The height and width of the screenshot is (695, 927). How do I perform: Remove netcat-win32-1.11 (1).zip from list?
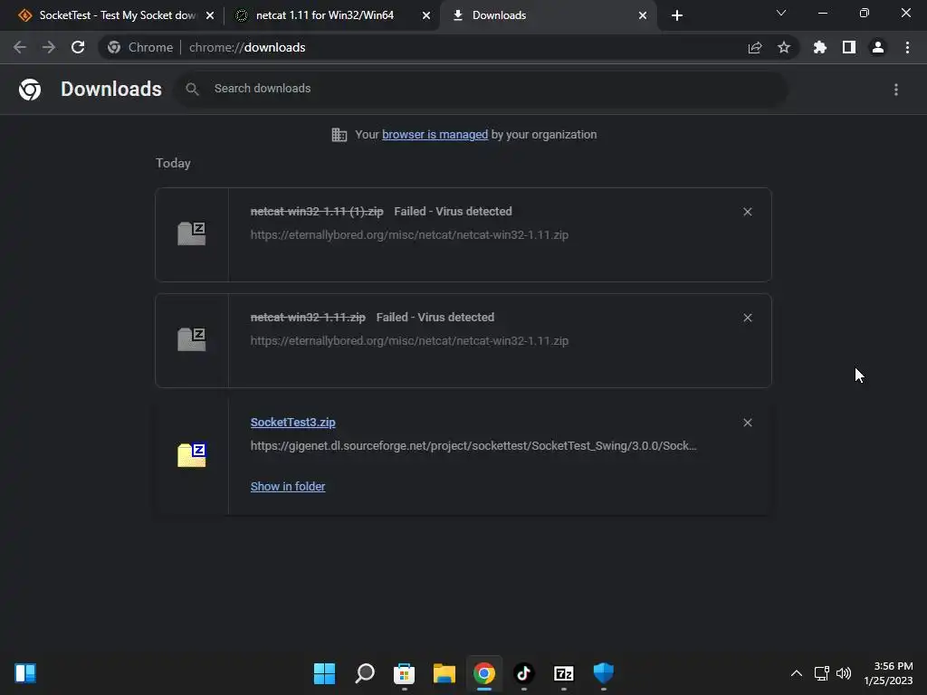point(747,212)
